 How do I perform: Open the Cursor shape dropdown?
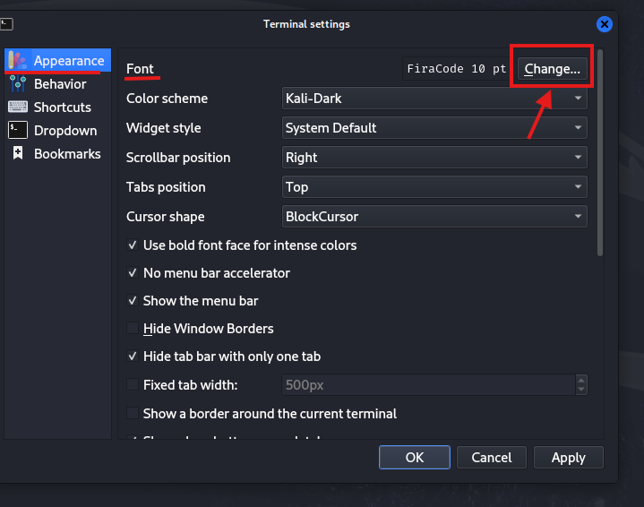point(434,217)
